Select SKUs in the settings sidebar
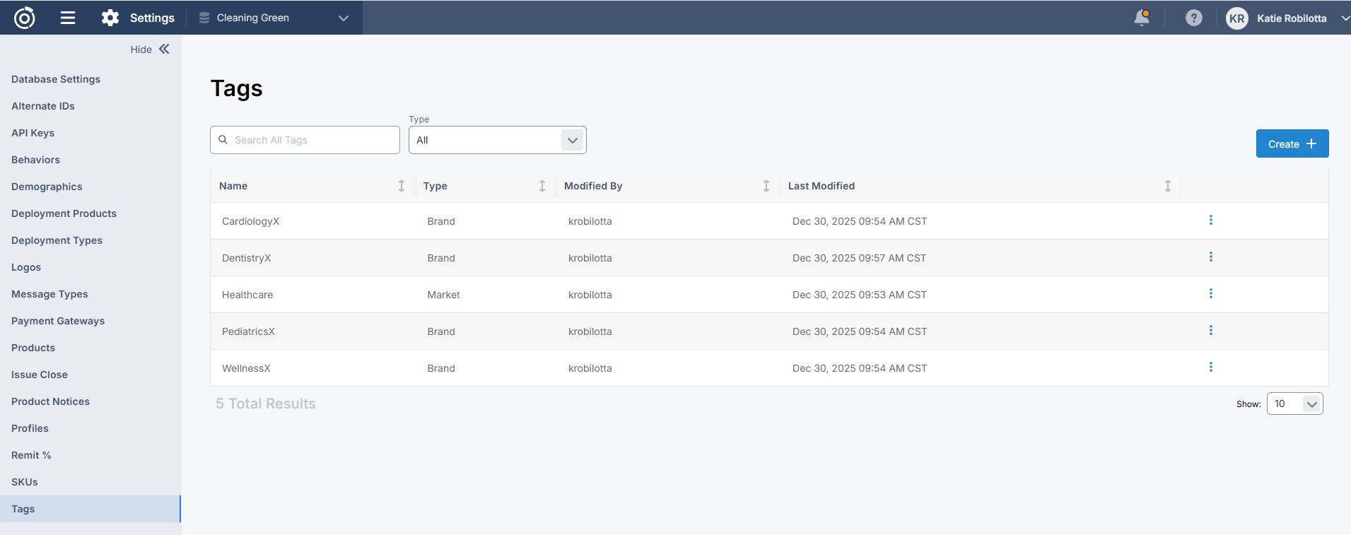This screenshot has width=1351, height=535. click(25, 482)
